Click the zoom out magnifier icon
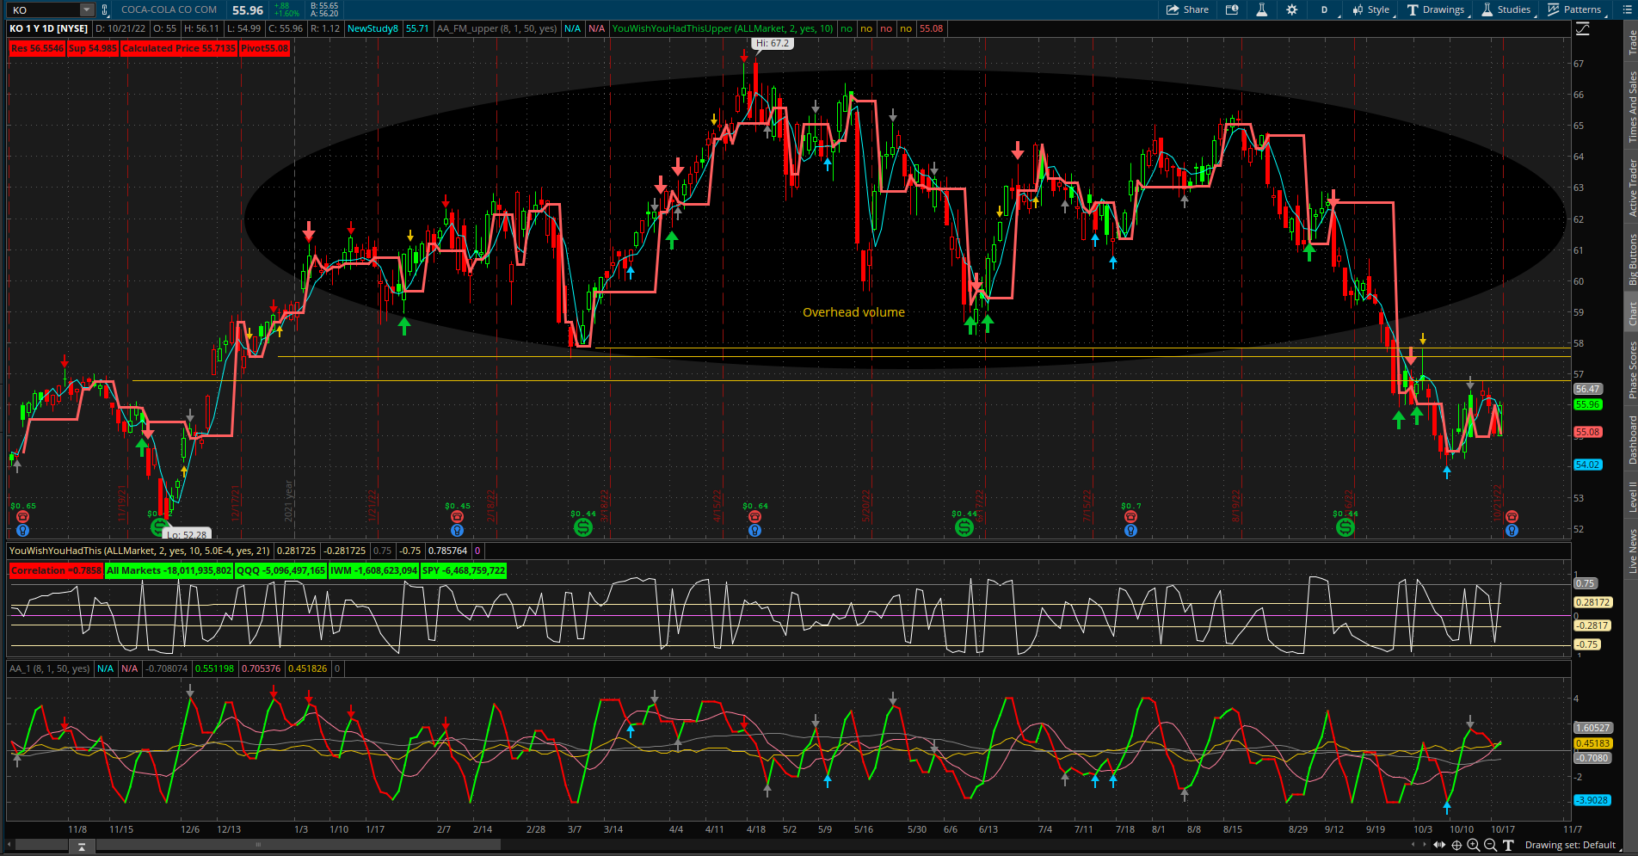The image size is (1638, 856). click(x=1490, y=845)
